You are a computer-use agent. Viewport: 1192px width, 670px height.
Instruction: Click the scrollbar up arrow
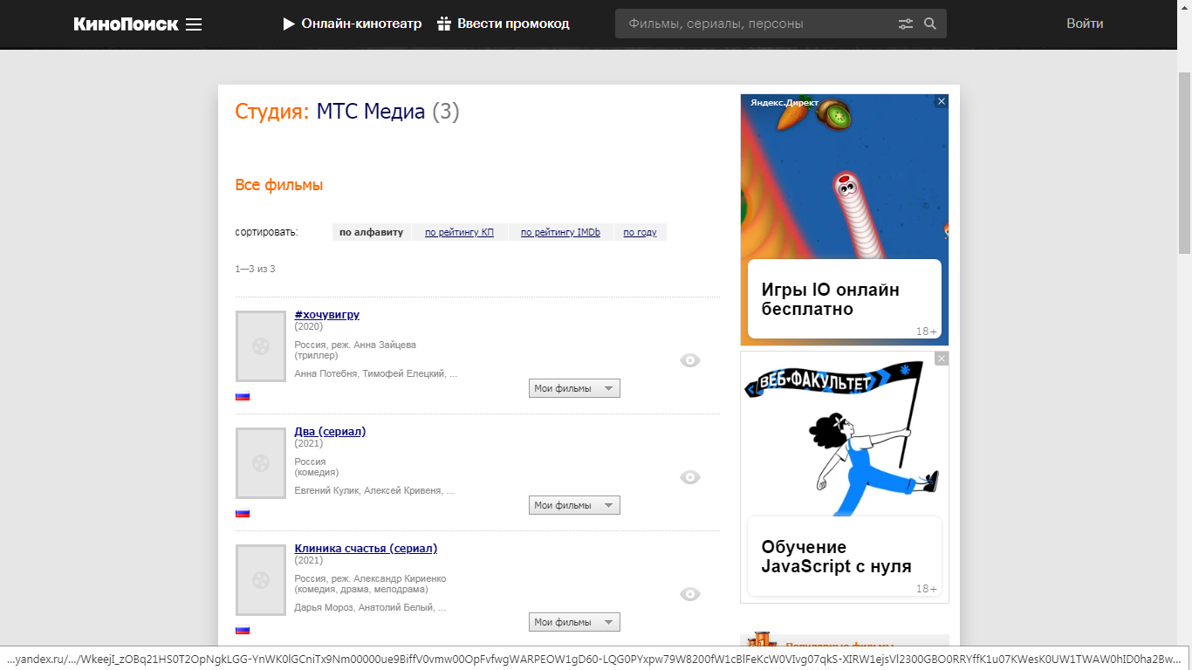point(1184,7)
